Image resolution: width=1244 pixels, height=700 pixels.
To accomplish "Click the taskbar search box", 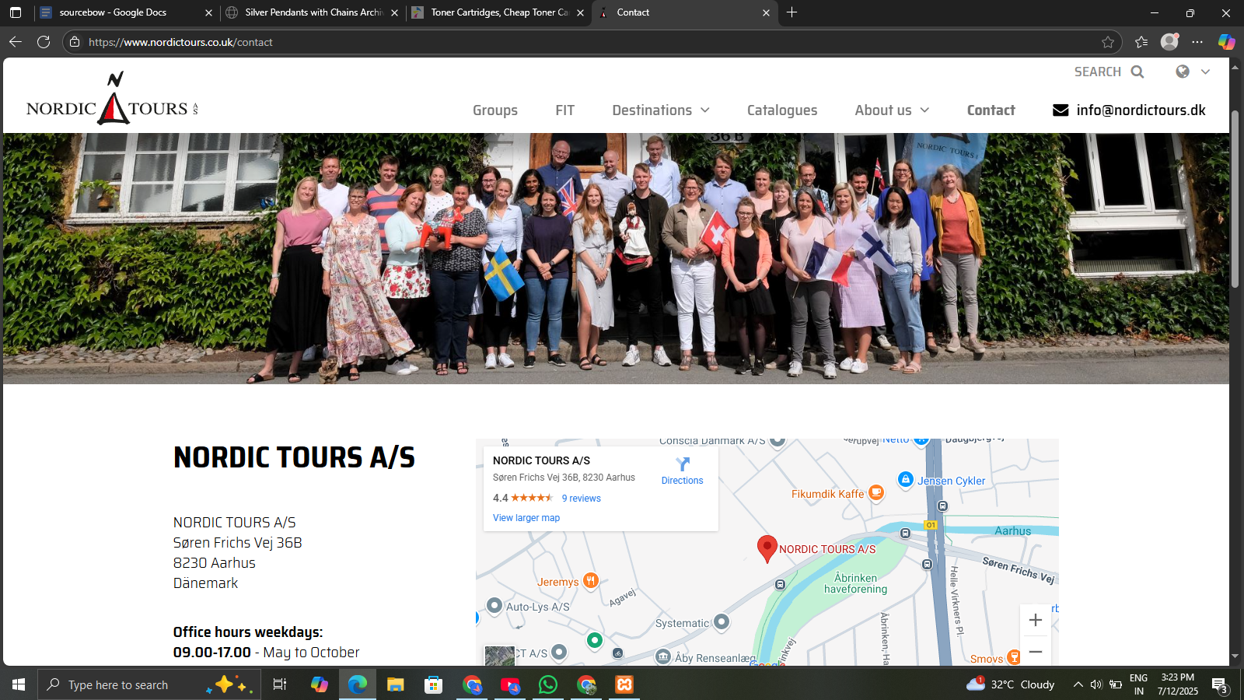I will pyautogui.click(x=148, y=684).
